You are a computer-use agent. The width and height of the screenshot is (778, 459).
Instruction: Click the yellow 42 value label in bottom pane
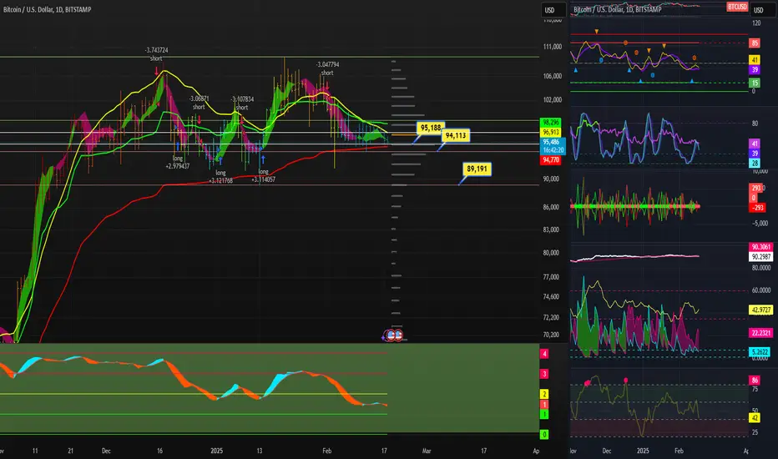754,418
